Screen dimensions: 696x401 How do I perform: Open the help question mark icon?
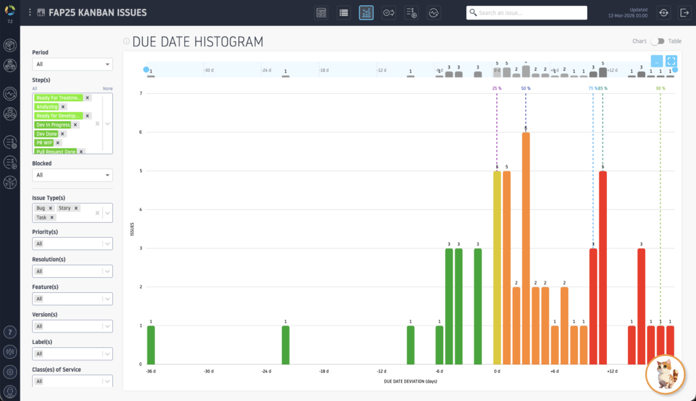(x=10, y=332)
